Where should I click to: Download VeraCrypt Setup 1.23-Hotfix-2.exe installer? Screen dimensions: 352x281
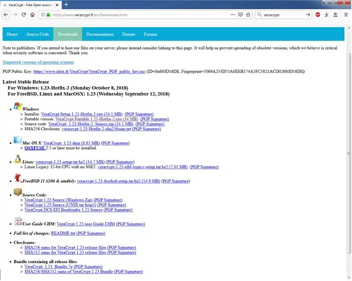pyautogui.click(x=82, y=114)
